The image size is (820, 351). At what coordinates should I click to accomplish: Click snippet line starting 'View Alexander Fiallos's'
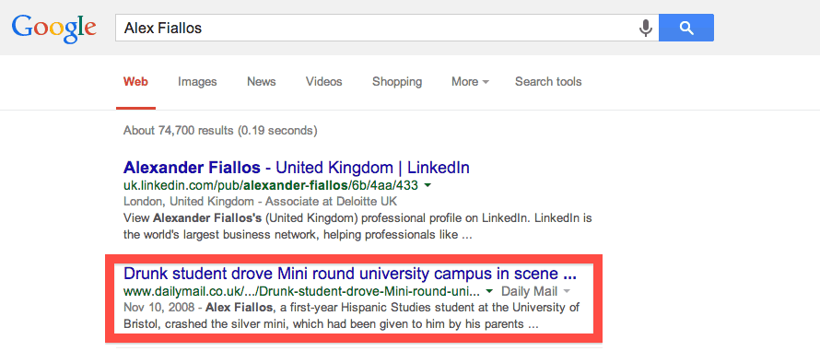tap(357, 217)
